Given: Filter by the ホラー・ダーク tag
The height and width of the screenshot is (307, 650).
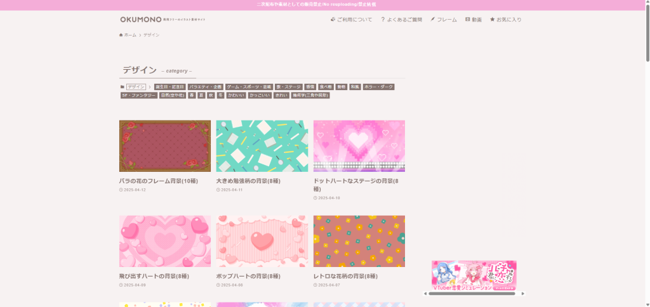Looking at the screenshot, I should point(378,87).
